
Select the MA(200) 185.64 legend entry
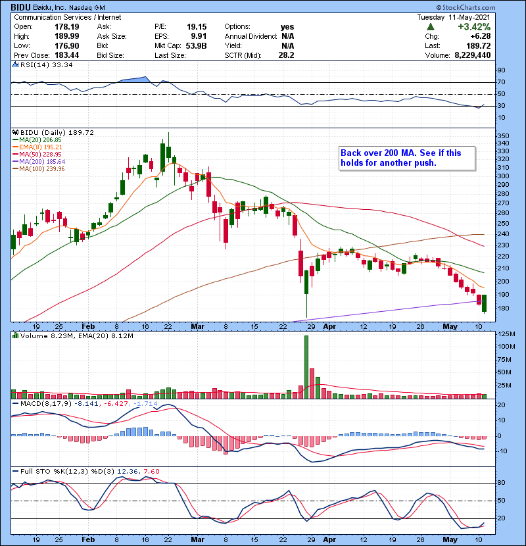click(x=41, y=162)
